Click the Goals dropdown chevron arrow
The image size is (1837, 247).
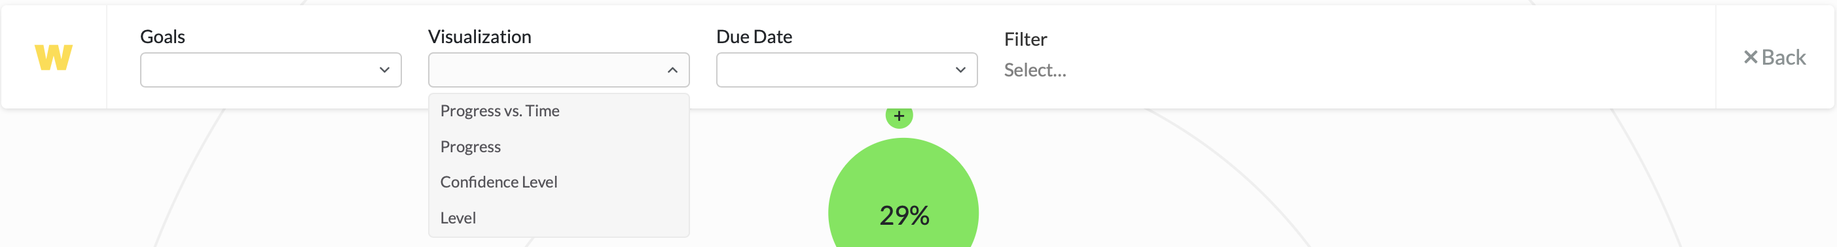pos(384,70)
